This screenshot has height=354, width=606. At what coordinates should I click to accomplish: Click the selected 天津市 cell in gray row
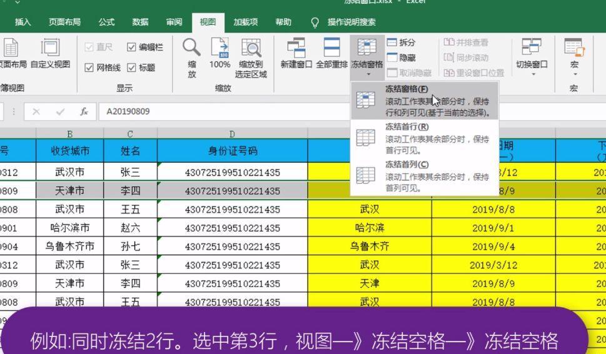click(70, 191)
